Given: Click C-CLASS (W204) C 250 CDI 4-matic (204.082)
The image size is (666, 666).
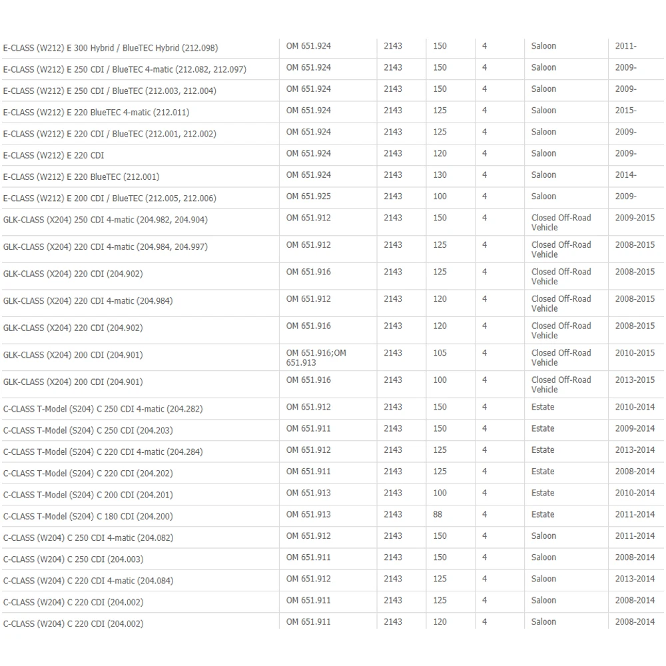Looking at the screenshot, I should pyautogui.click(x=89, y=538).
